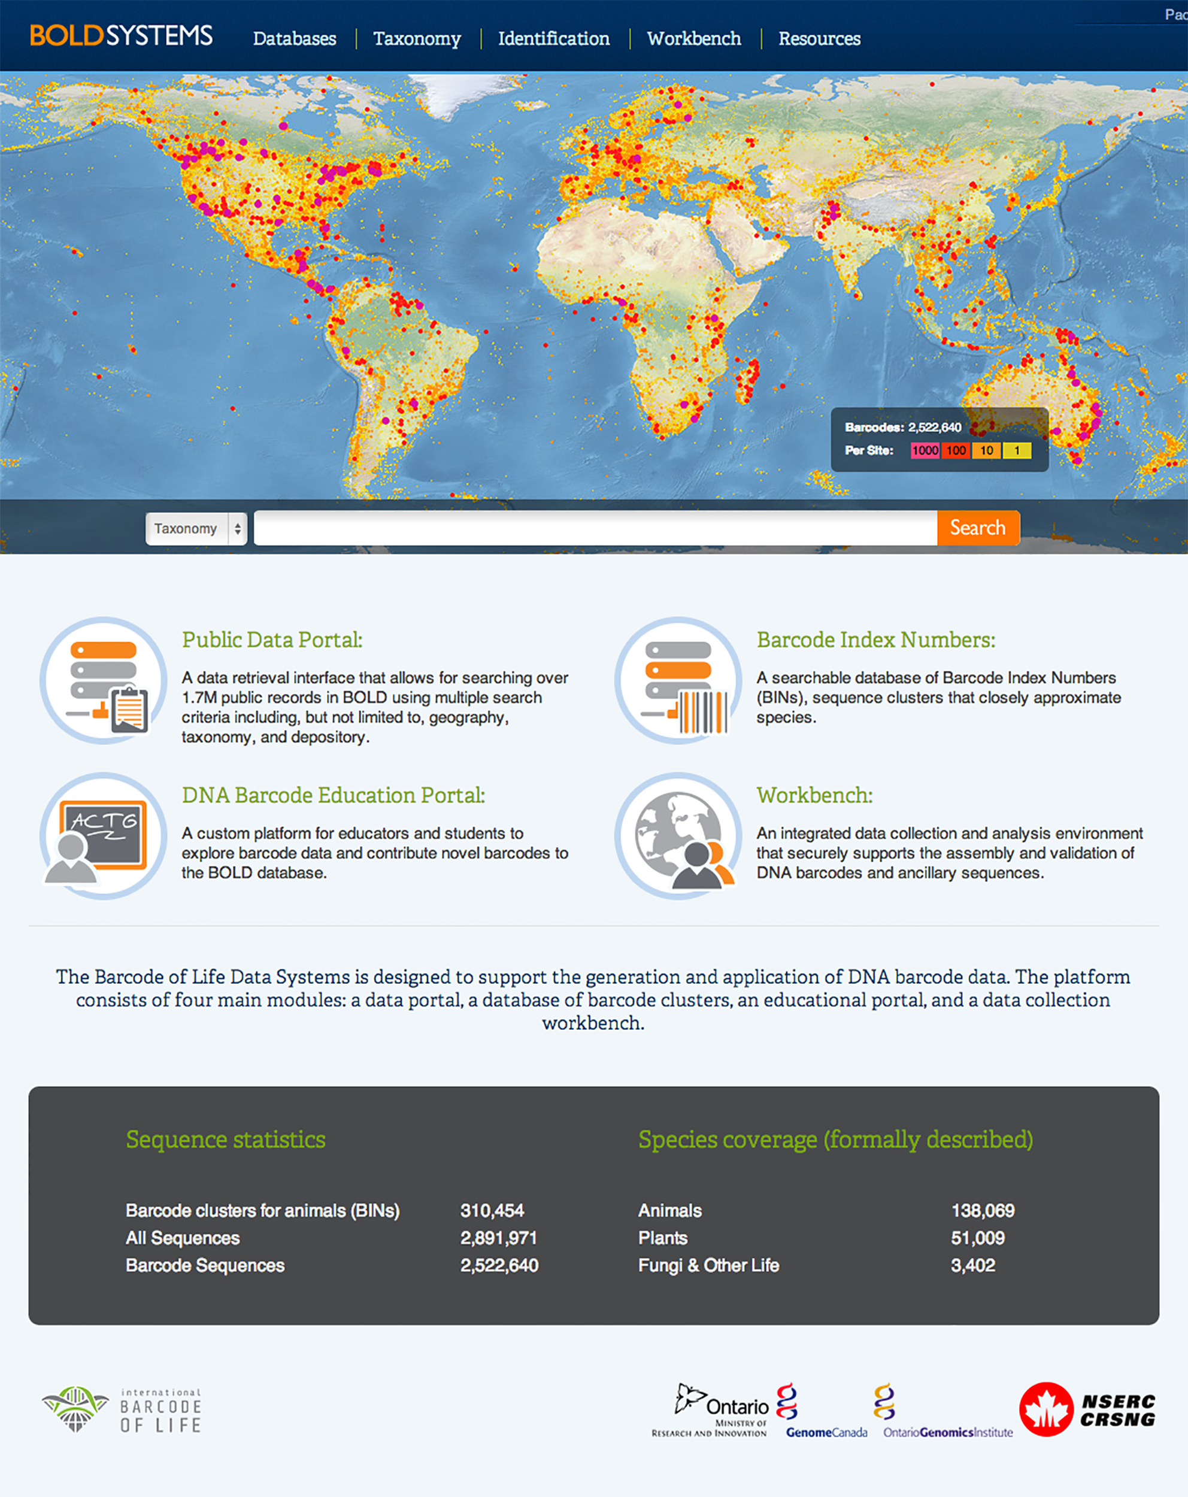Screen dimensions: 1188x1497
Task: Click the value 2,891,971
Action: (x=499, y=1237)
